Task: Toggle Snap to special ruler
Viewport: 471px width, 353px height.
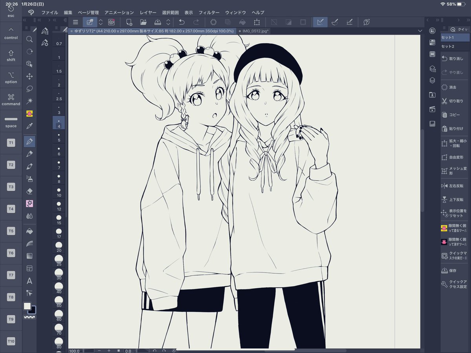Action: coord(335,22)
